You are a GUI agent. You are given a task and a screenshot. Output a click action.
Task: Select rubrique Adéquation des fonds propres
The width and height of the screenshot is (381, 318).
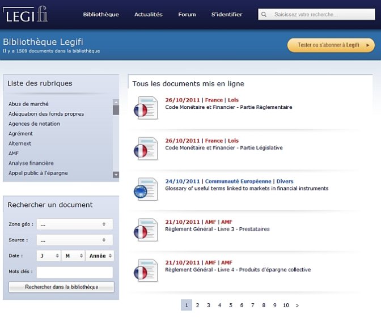[46, 114]
